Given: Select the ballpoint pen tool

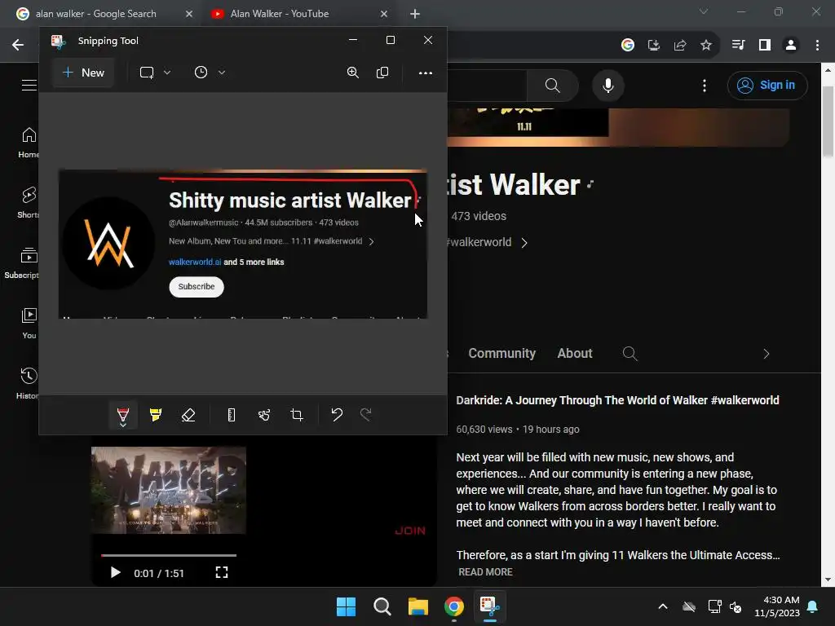Looking at the screenshot, I should coord(123,415).
